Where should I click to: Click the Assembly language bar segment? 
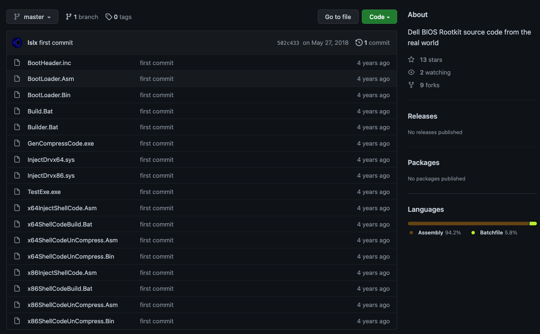click(468, 224)
